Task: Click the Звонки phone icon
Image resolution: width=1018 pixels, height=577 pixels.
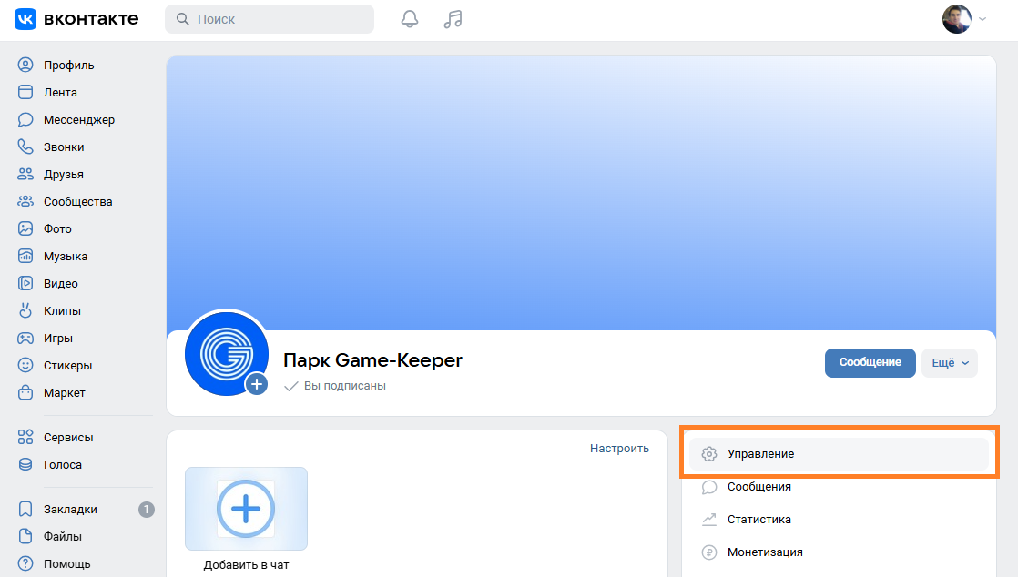Action: tap(25, 147)
